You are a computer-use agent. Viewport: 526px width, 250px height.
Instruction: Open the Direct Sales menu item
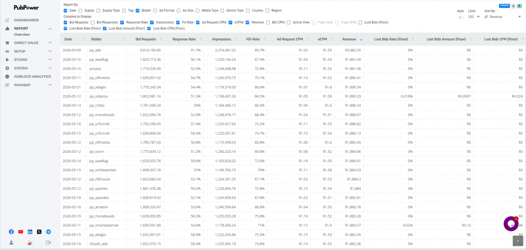coord(26,43)
